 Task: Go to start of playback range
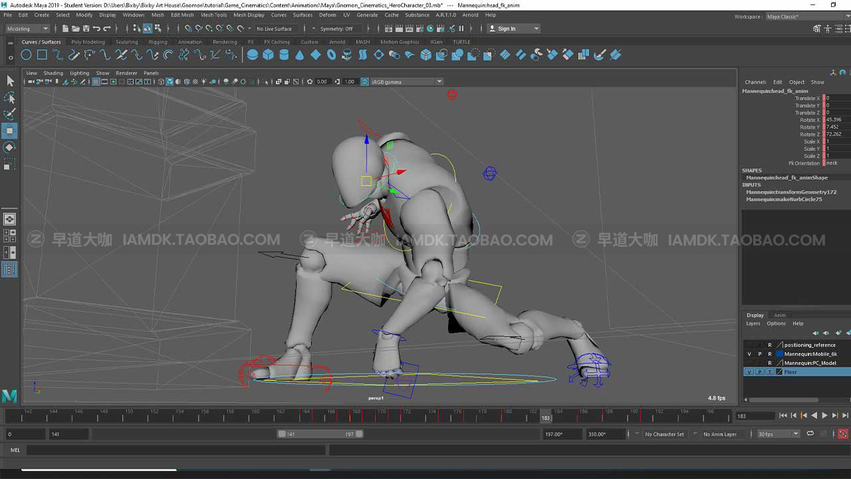coord(783,415)
